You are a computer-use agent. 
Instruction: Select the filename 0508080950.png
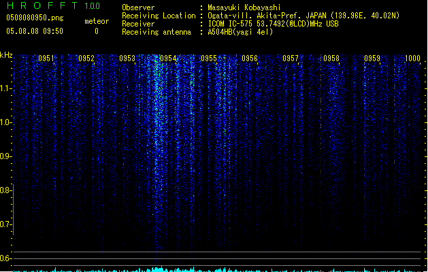click(x=35, y=18)
